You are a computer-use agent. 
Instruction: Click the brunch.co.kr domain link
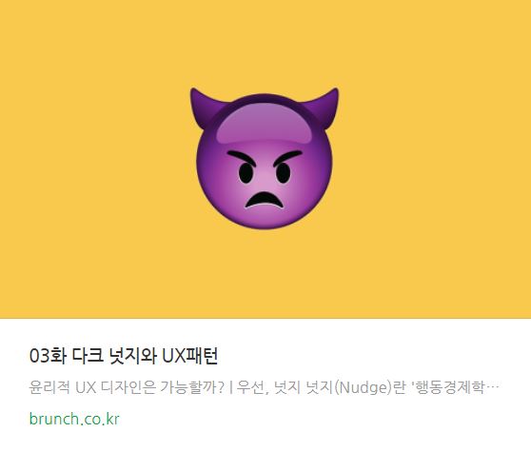pyautogui.click(x=74, y=419)
